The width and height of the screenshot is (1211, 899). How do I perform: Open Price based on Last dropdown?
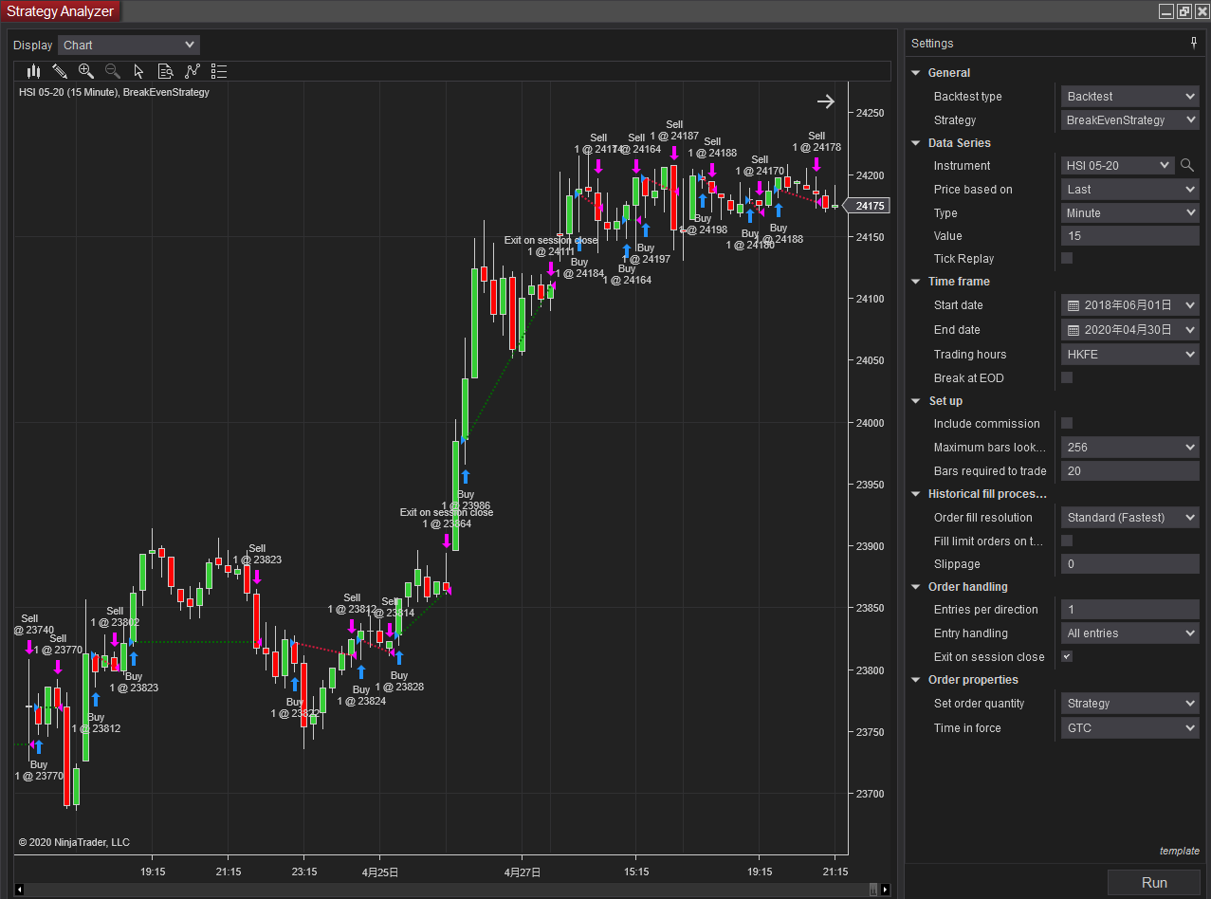pos(1130,189)
